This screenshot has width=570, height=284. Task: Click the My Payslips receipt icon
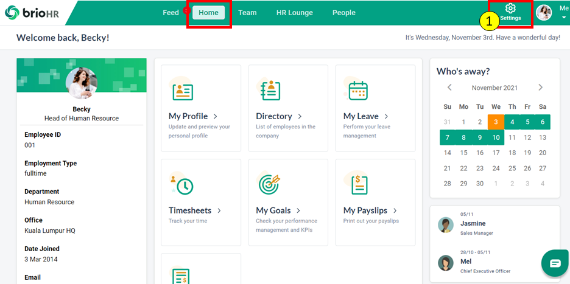359,184
